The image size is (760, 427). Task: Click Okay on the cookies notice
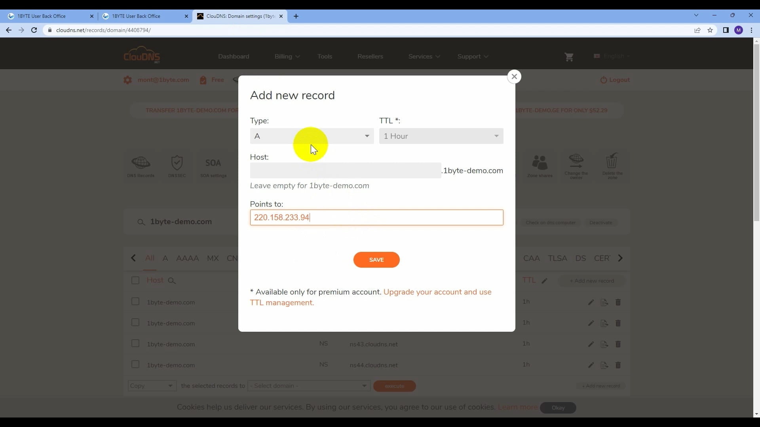[x=558, y=408]
